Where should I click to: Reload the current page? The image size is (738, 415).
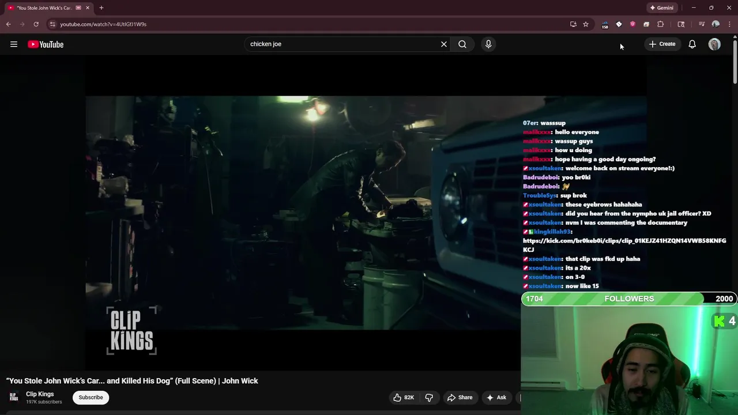36,24
